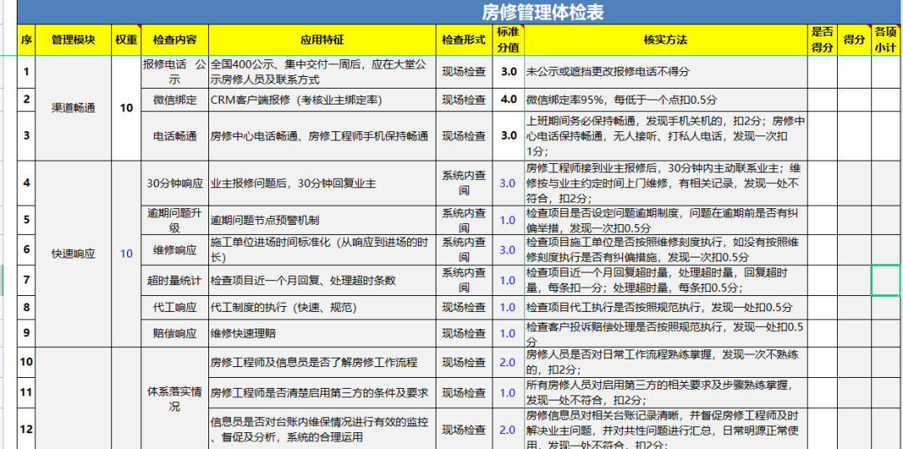Select the 核实方法 header cell
Screen dimensions: 903x449
(x=666, y=40)
